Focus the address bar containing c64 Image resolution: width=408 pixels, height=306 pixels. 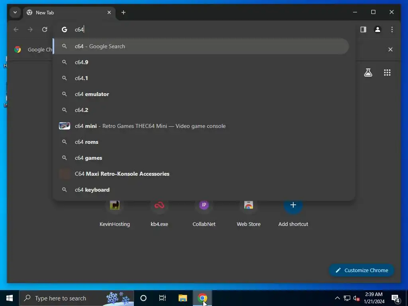(204, 29)
